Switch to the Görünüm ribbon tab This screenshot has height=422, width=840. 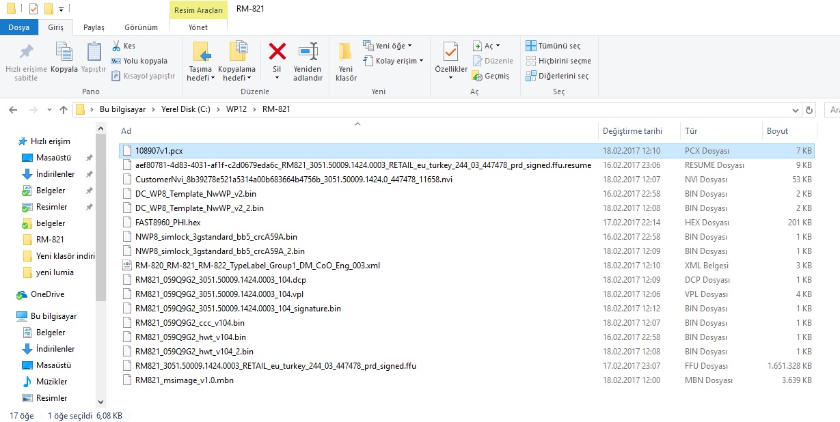point(141,27)
